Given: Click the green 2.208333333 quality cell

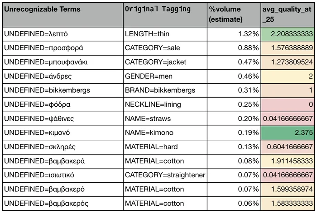Looking at the screenshot, I should pyautogui.click(x=288, y=34).
